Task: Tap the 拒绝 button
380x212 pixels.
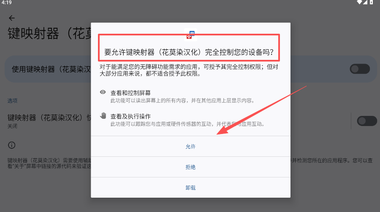Action: tap(190, 167)
